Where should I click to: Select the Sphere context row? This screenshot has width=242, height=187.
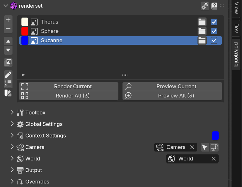[x=120, y=31]
